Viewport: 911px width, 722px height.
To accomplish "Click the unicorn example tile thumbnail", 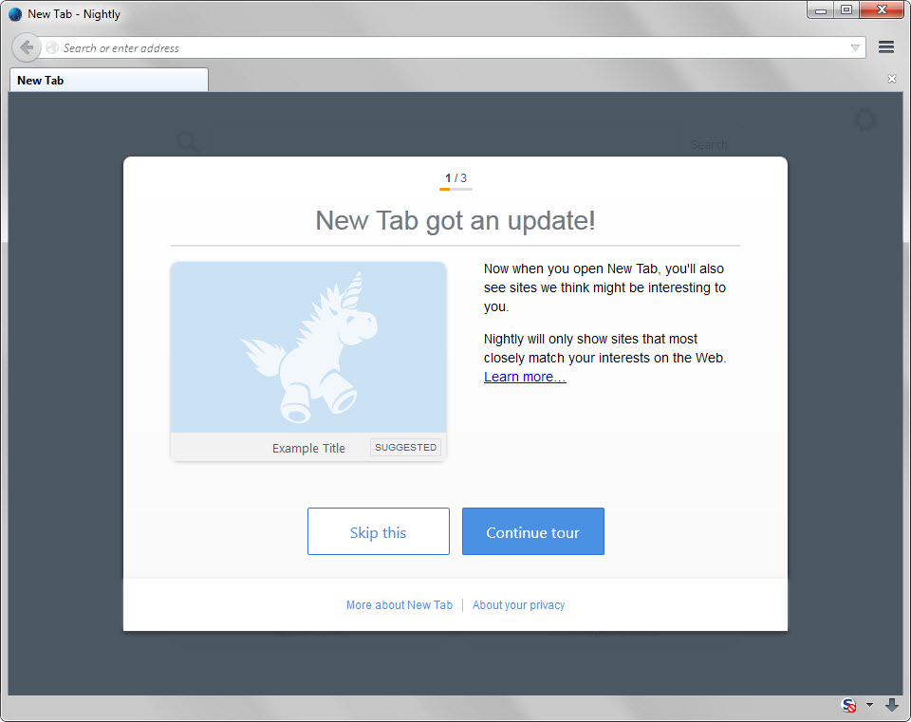I will point(308,347).
